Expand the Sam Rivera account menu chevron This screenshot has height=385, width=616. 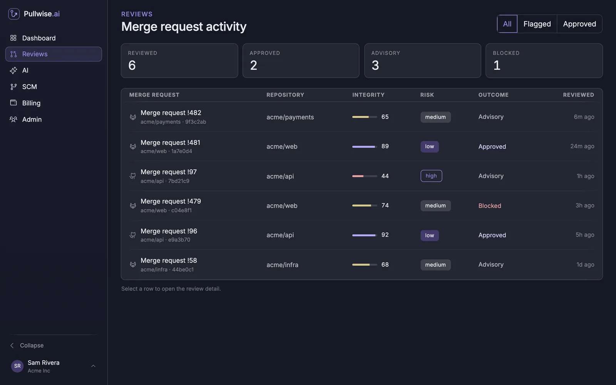point(93,366)
